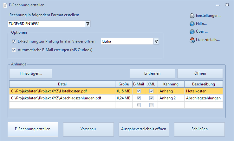This screenshot has width=234, height=141.
Task: Click the Anhang 1 Kennung cell
Action: pyautogui.click(x=171, y=91)
